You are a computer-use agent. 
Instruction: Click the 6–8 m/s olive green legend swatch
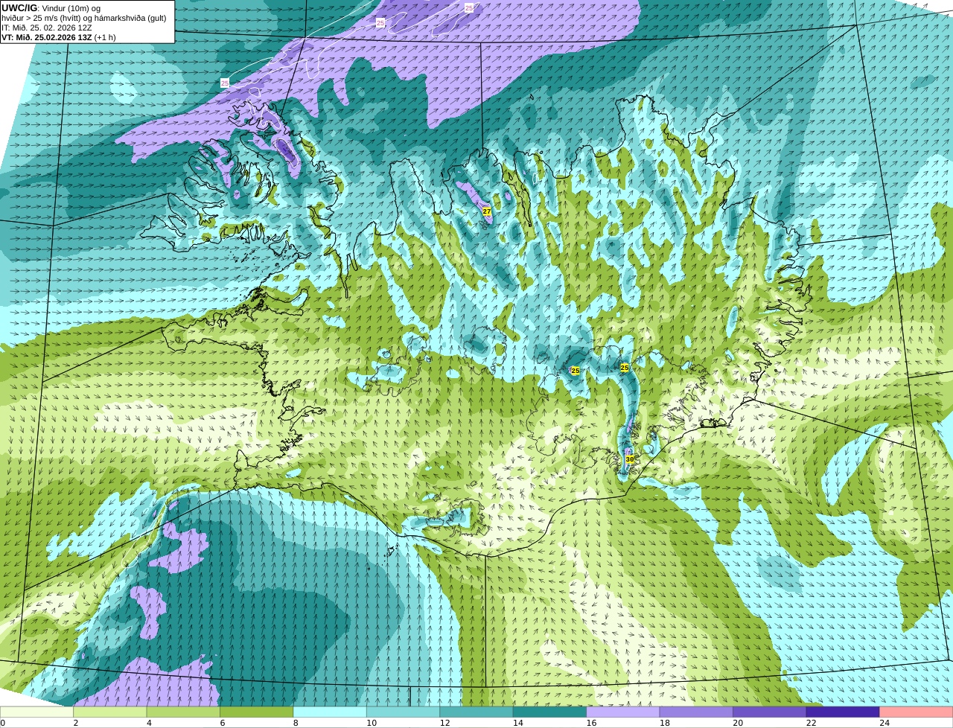(x=257, y=712)
